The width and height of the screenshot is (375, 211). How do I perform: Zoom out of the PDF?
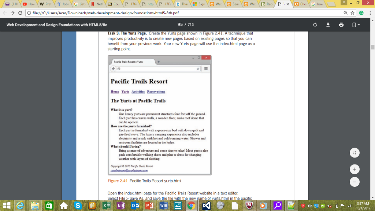(x=354, y=182)
